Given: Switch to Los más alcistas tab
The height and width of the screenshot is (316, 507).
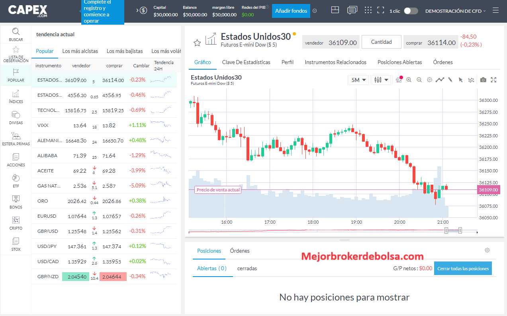Looking at the screenshot, I should [x=80, y=51].
